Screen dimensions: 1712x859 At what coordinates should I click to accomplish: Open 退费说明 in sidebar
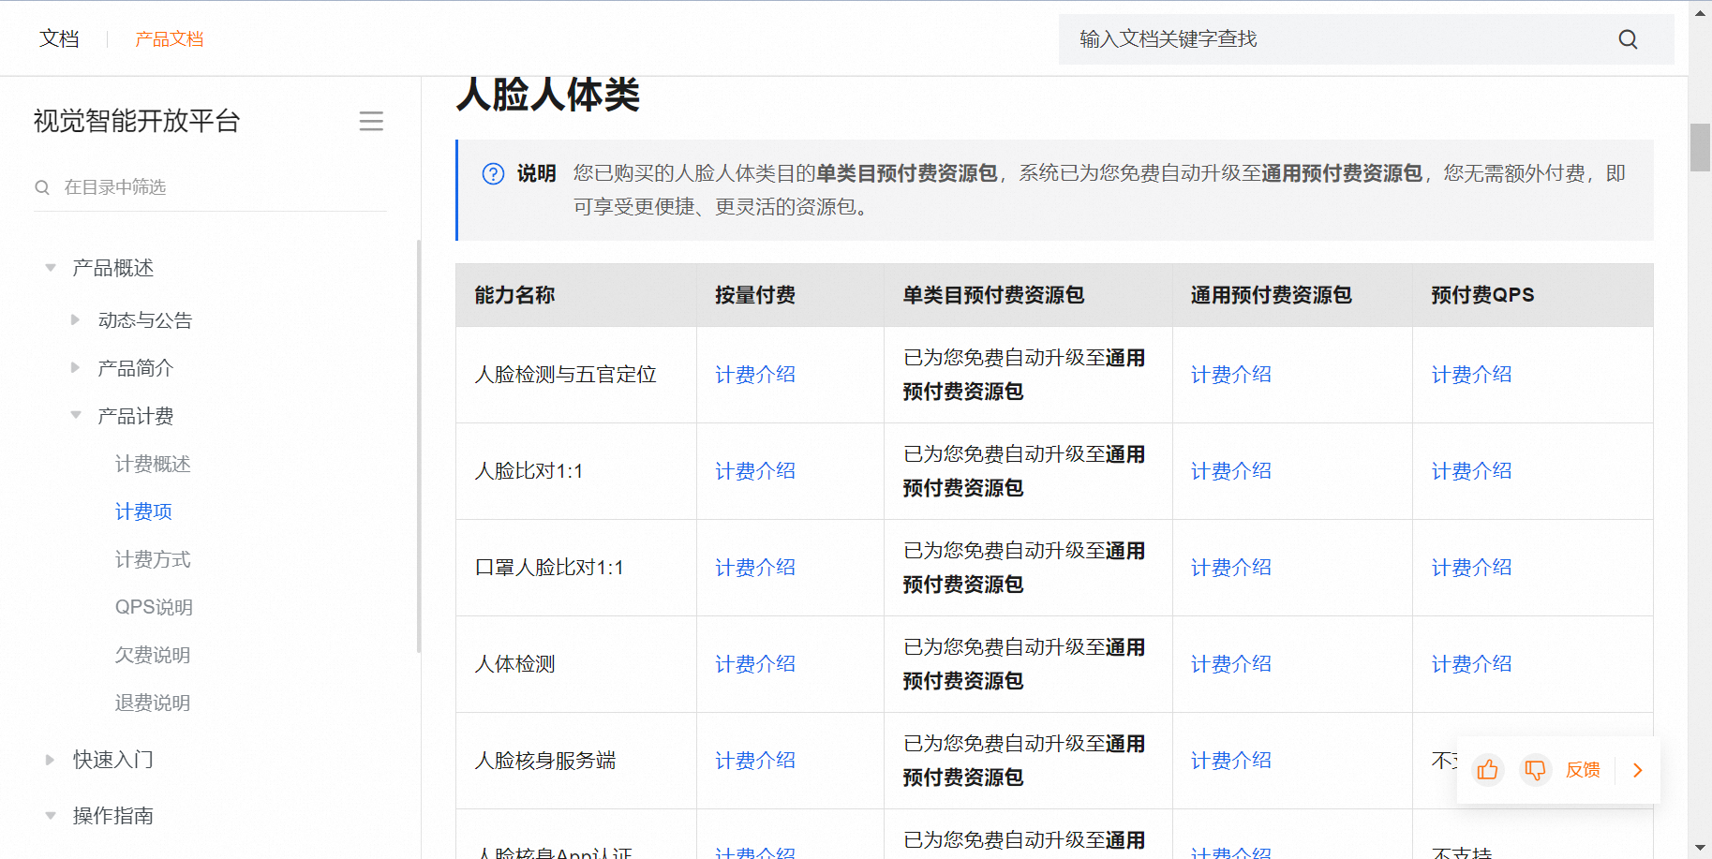coord(153,703)
